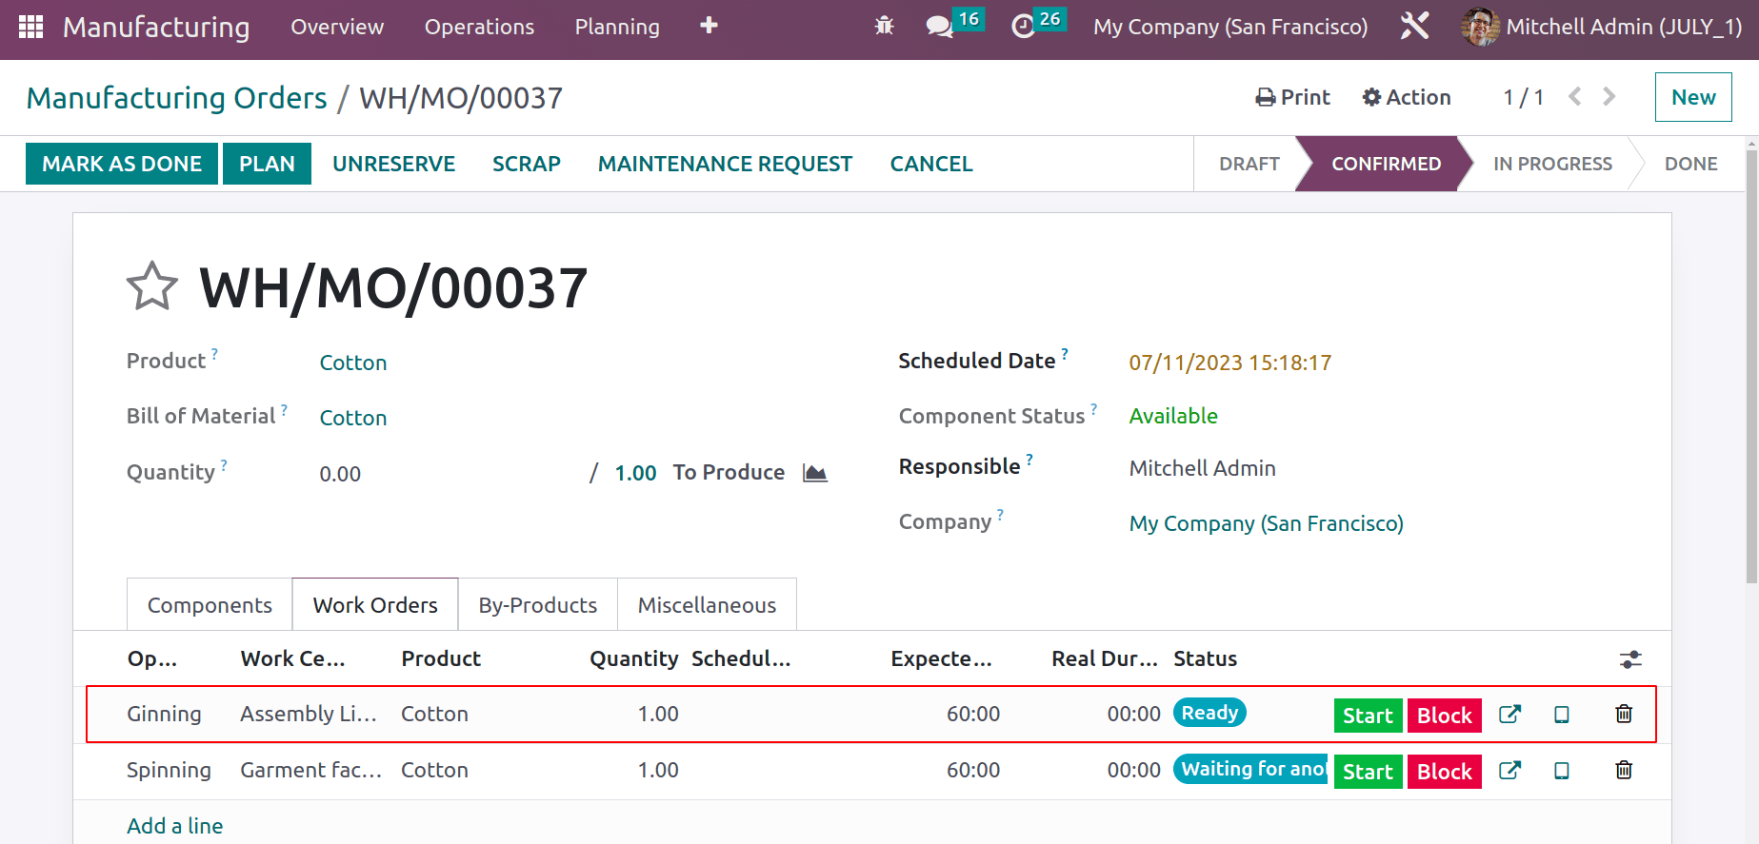Screen dimensions: 1759x844
Task: Open the Operations menu
Action: click(479, 27)
